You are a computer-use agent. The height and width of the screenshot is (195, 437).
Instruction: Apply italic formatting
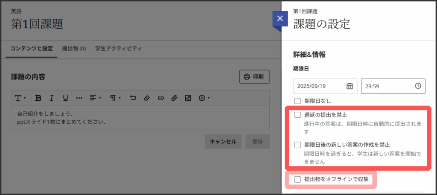click(52, 98)
